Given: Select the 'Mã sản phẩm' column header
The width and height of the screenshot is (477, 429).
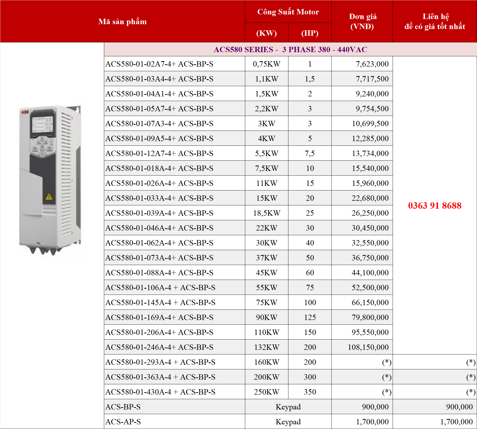Looking at the screenshot, I should (122, 22).
